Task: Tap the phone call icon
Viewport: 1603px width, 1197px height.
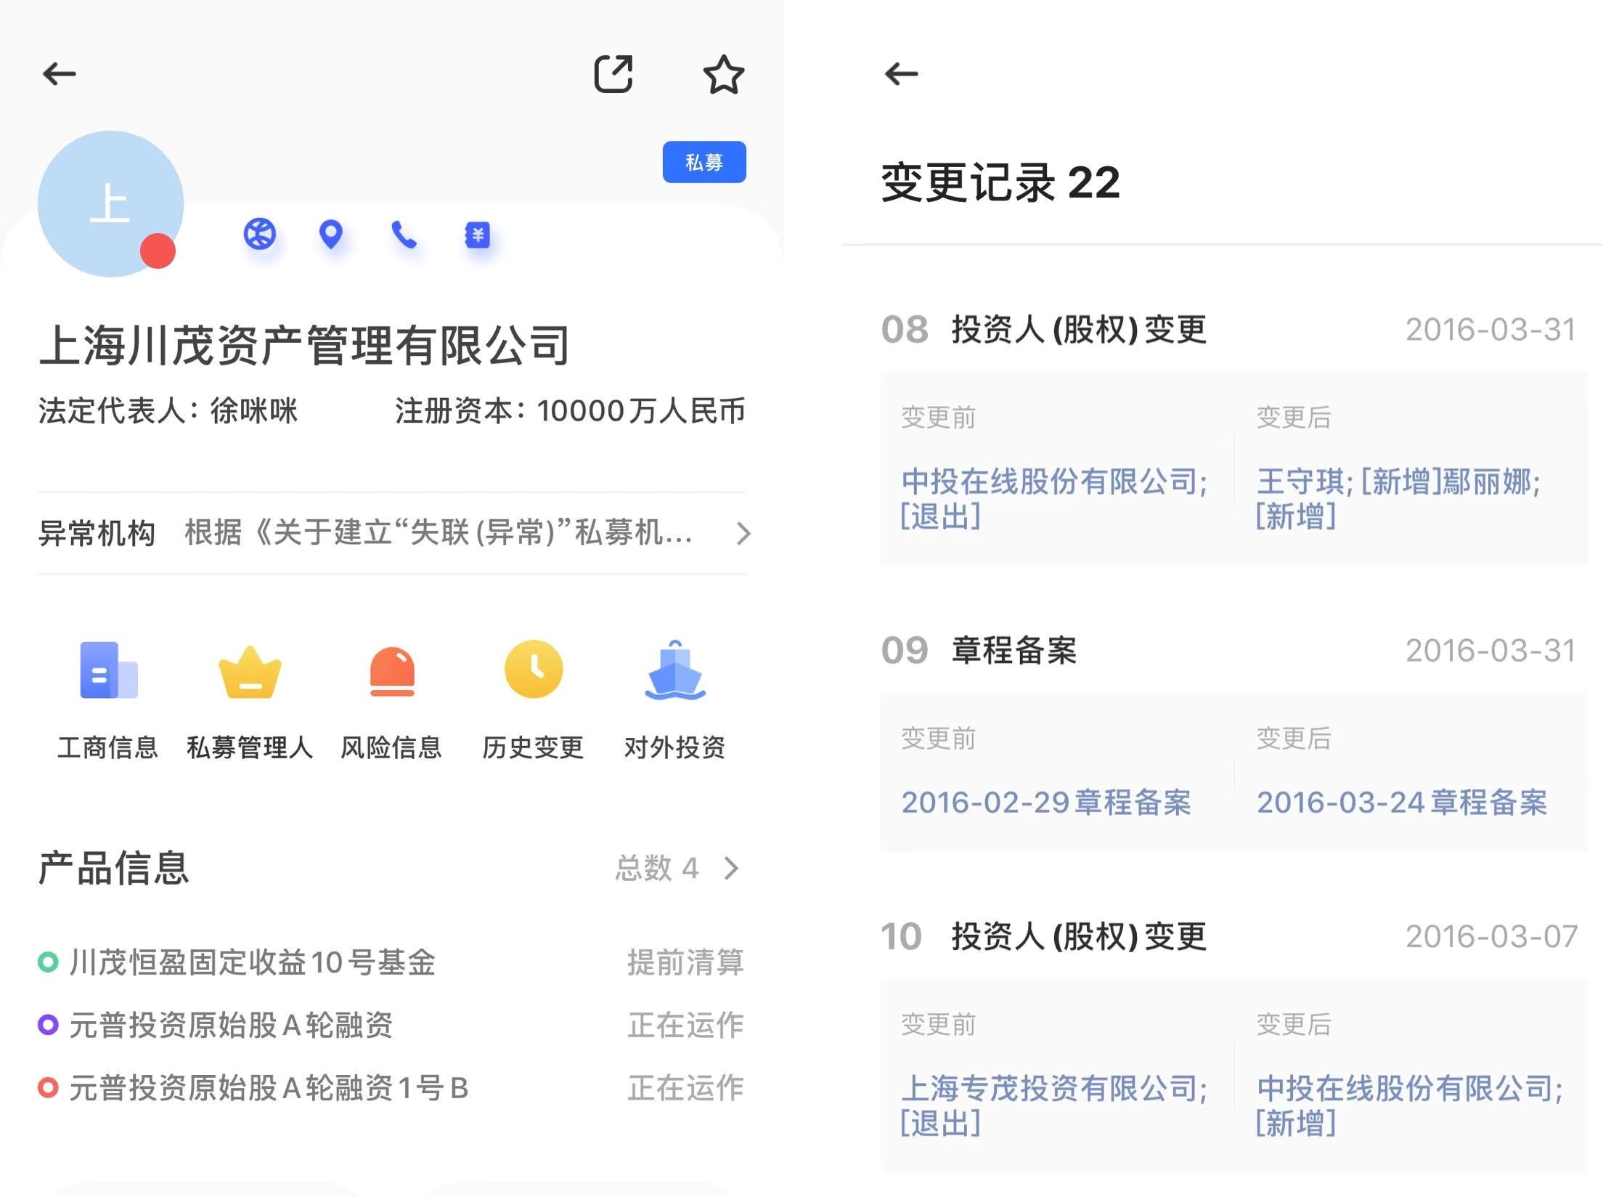Action: click(404, 235)
